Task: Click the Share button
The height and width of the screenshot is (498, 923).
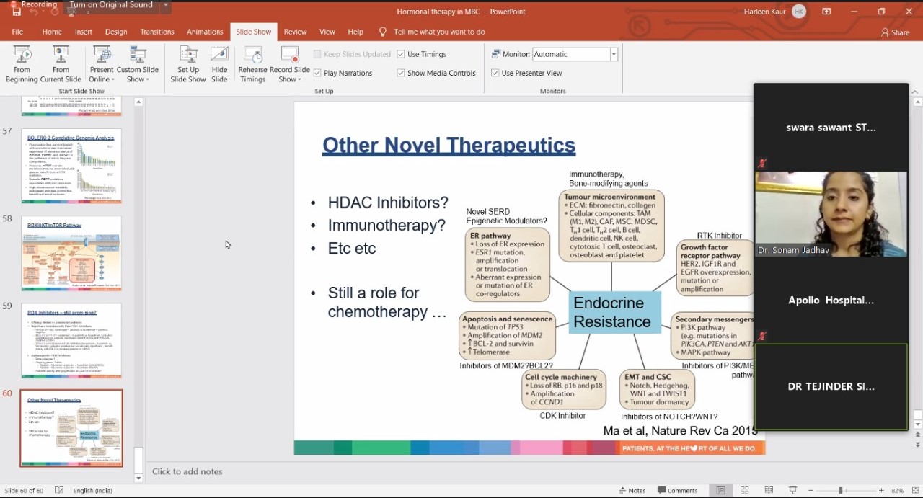Action: (x=895, y=32)
